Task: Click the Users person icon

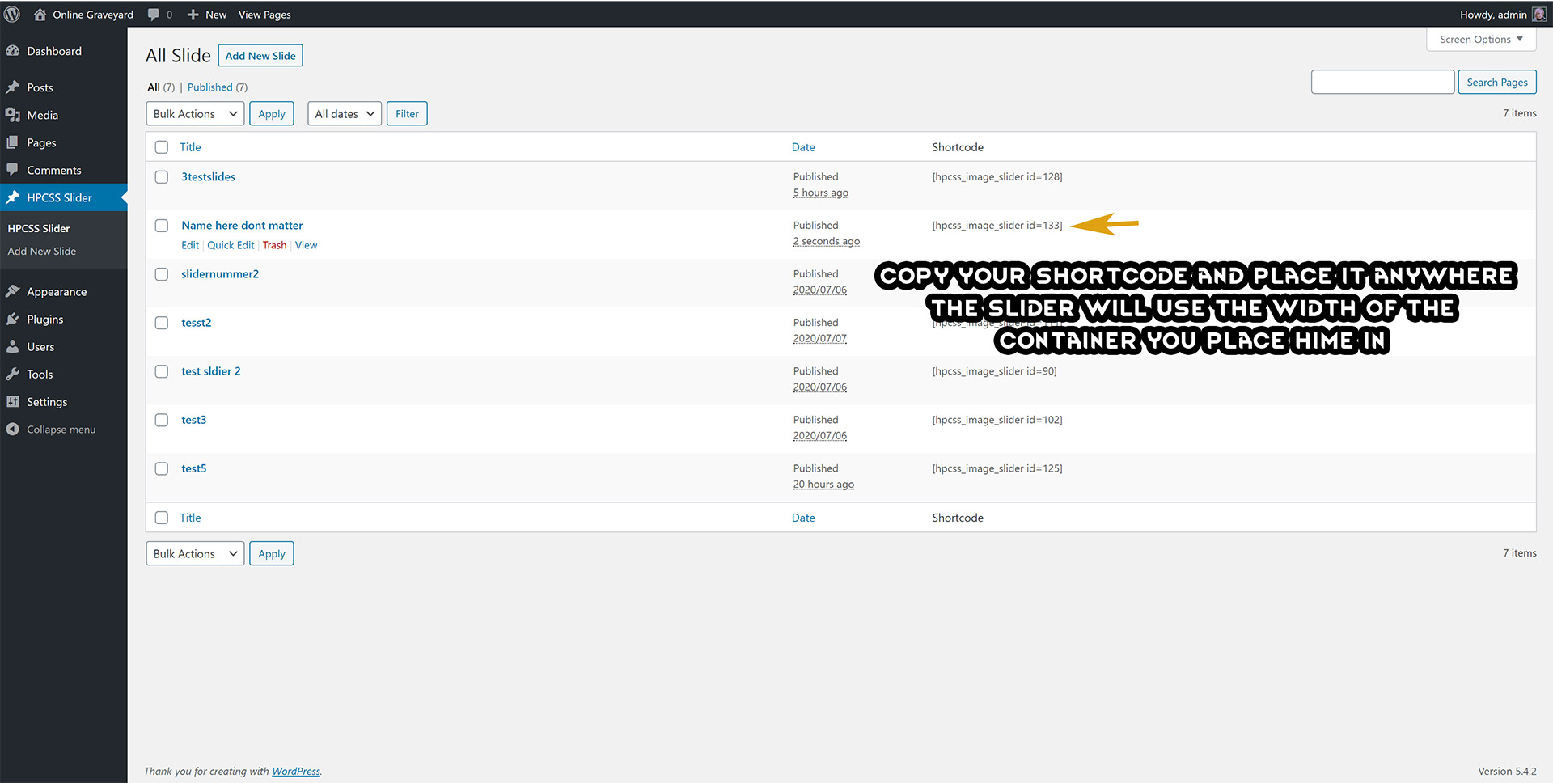Action: pyautogui.click(x=13, y=346)
